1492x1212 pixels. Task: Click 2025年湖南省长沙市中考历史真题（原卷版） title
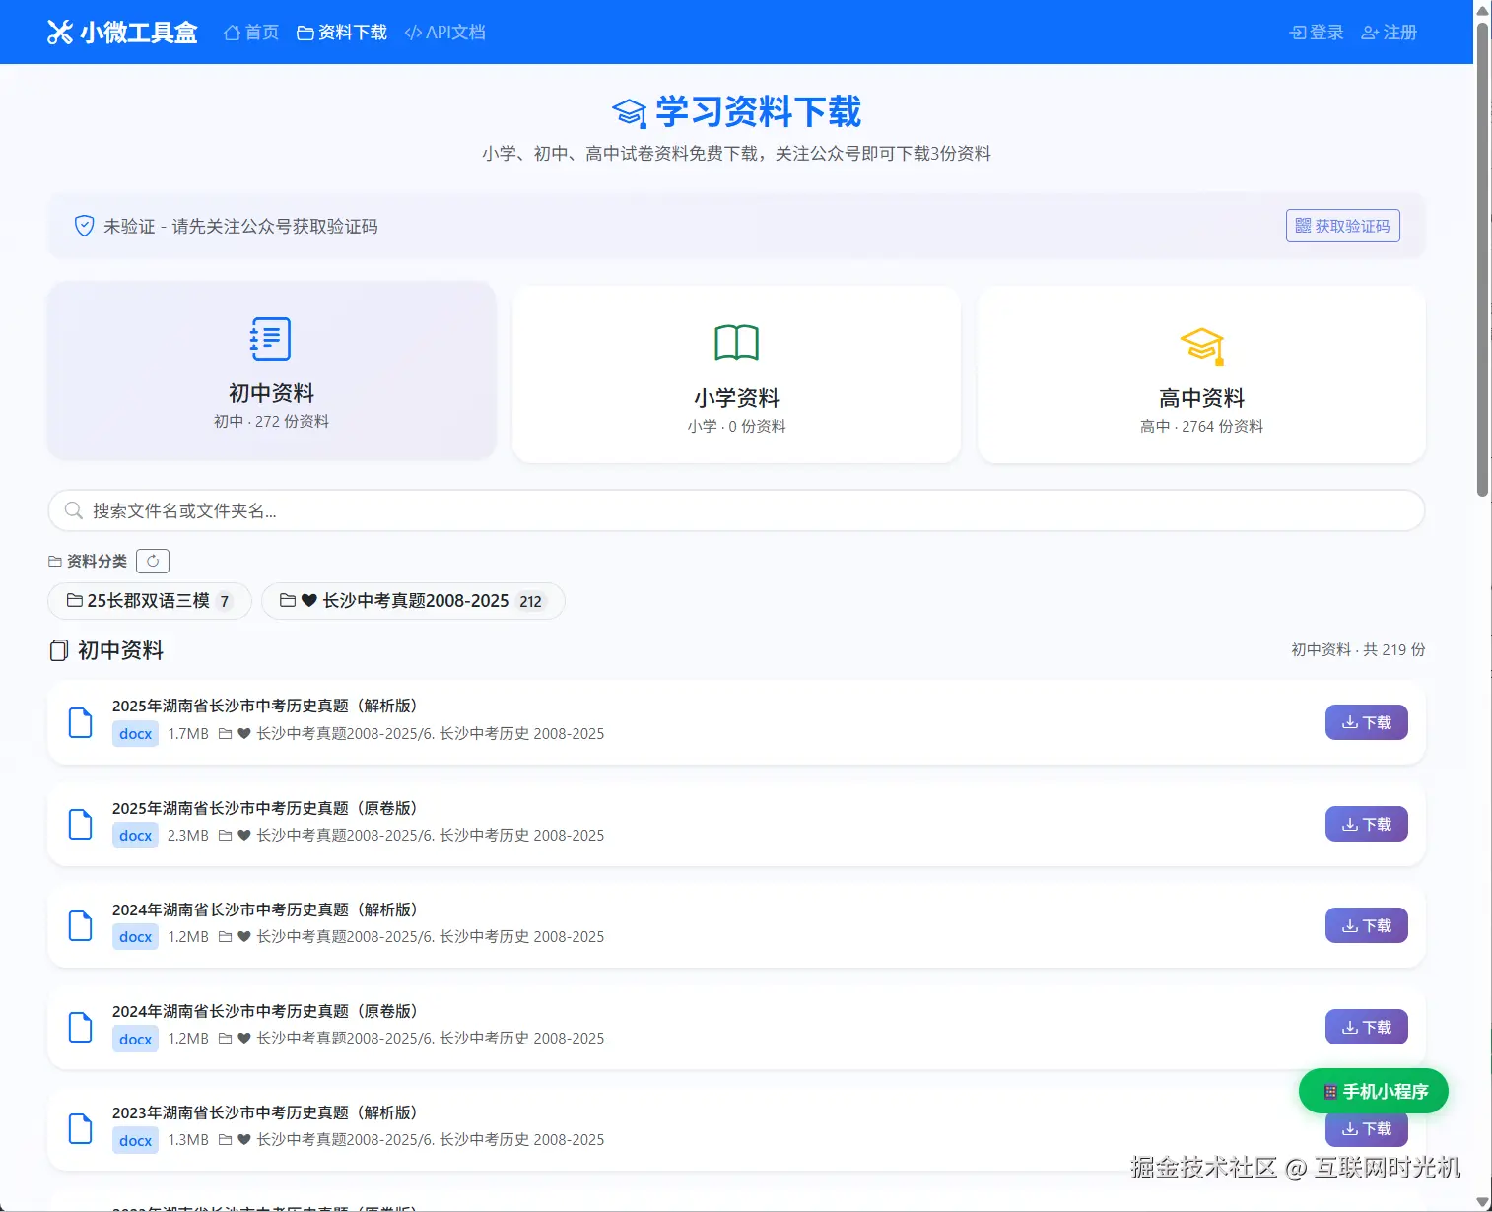(267, 808)
